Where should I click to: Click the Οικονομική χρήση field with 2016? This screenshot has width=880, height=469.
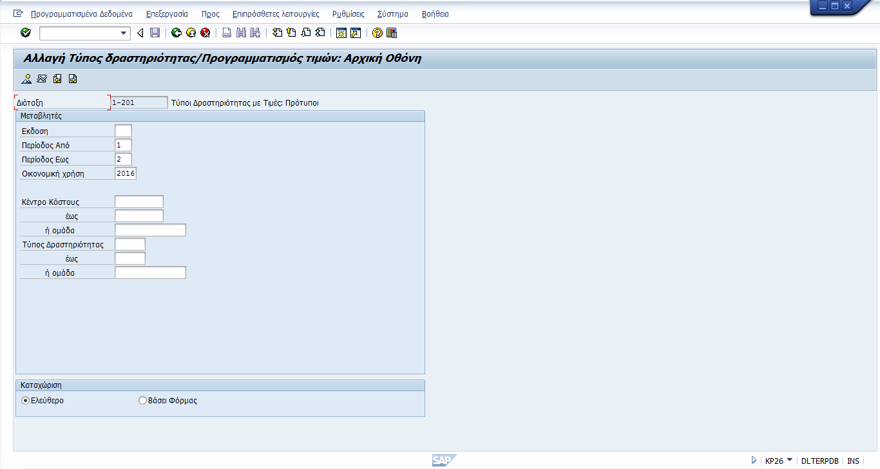[x=126, y=173]
